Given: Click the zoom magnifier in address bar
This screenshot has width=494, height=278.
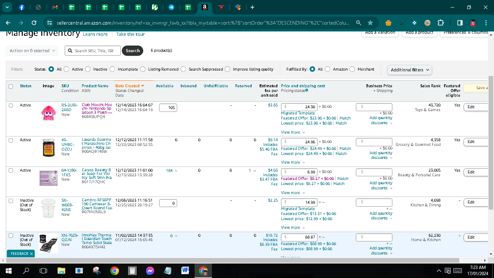Looking at the screenshot, I should [358, 23].
